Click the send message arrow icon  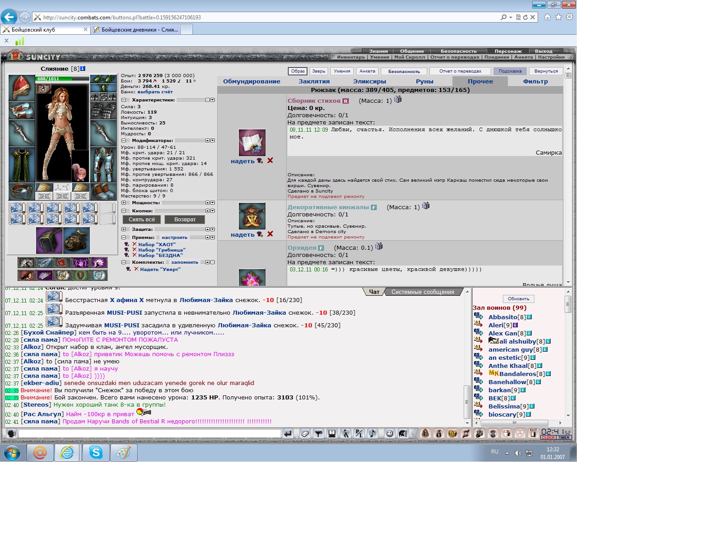tap(288, 434)
